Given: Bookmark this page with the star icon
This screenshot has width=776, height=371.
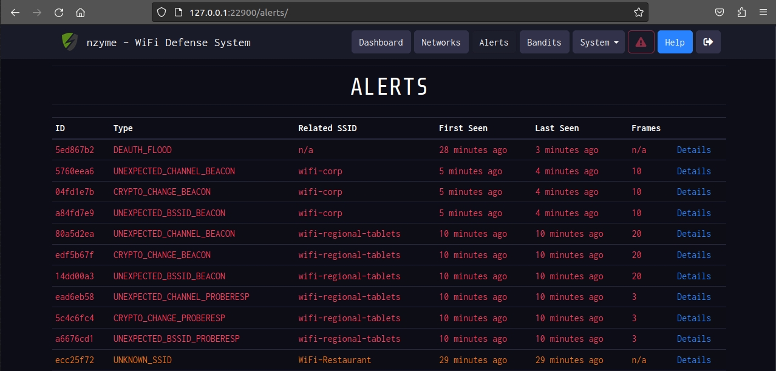Looking at the screenshot, I should coord(638,12).
